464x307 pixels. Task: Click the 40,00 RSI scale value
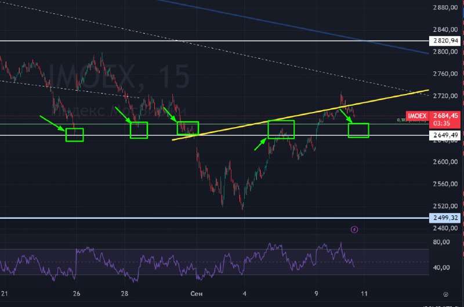[x=441, y=268]
